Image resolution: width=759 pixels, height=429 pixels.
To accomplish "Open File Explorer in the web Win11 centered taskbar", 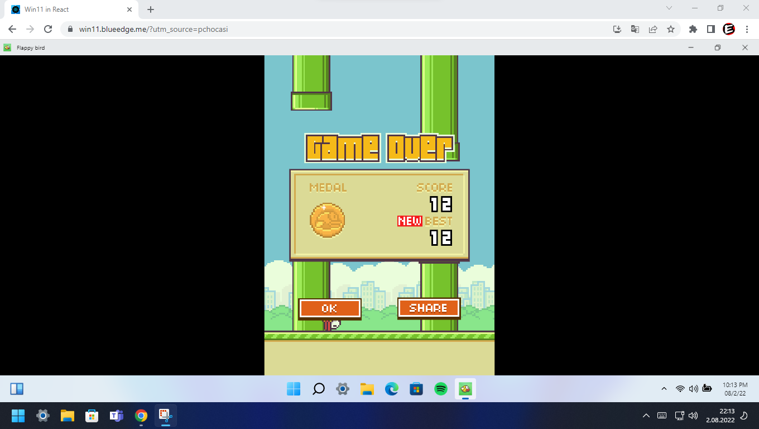I will point(367,389).
